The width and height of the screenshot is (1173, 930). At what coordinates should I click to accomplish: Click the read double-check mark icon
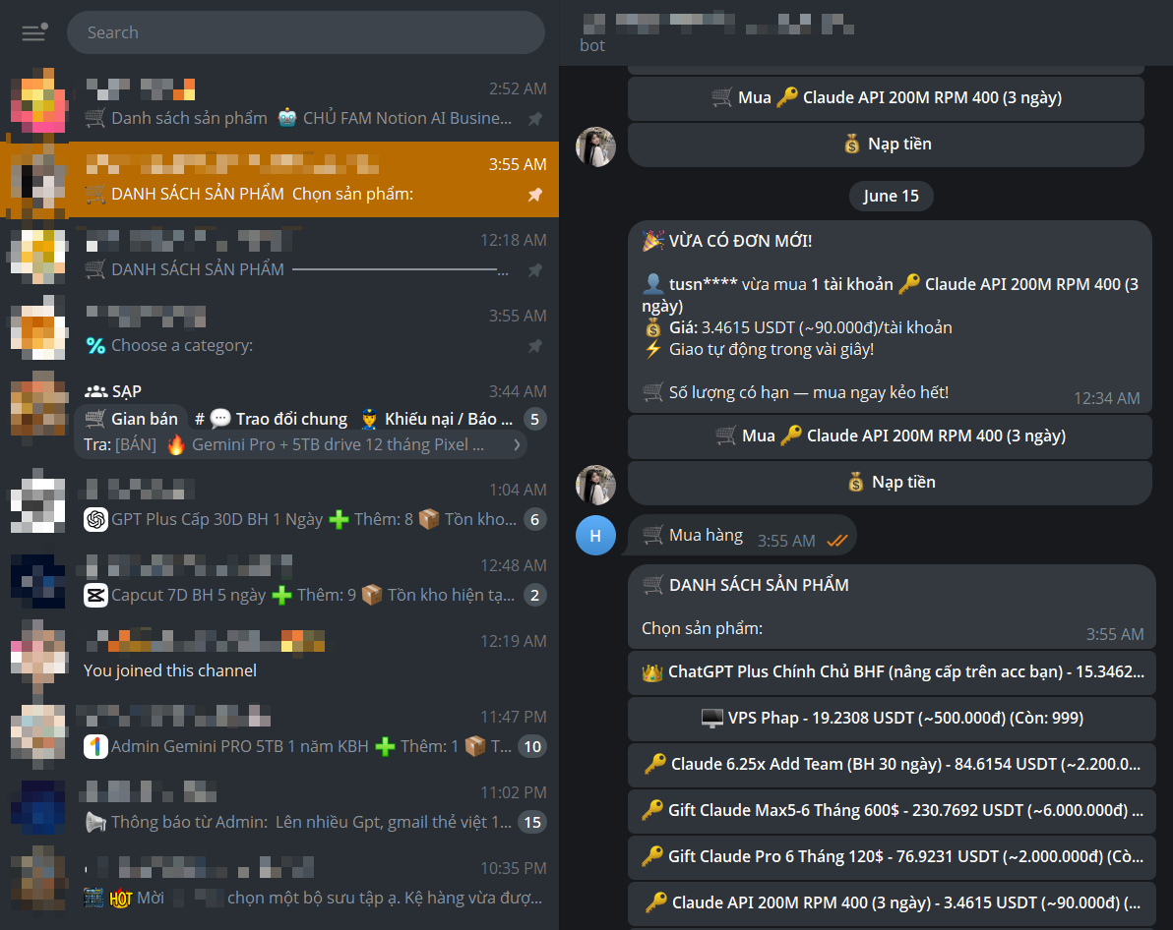tap(837, 541)
